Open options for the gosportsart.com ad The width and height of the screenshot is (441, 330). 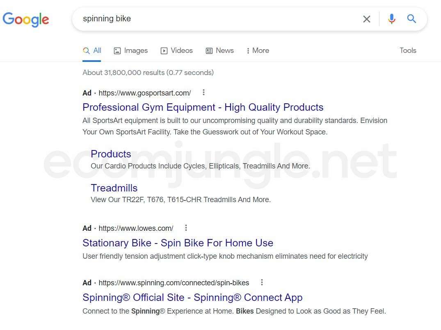[203, 93]
